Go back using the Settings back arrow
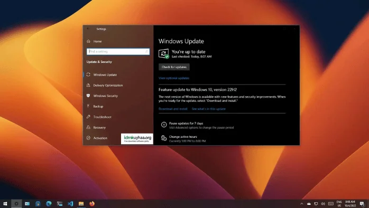The width and height of the screenshot is (369, 208). 88,29
